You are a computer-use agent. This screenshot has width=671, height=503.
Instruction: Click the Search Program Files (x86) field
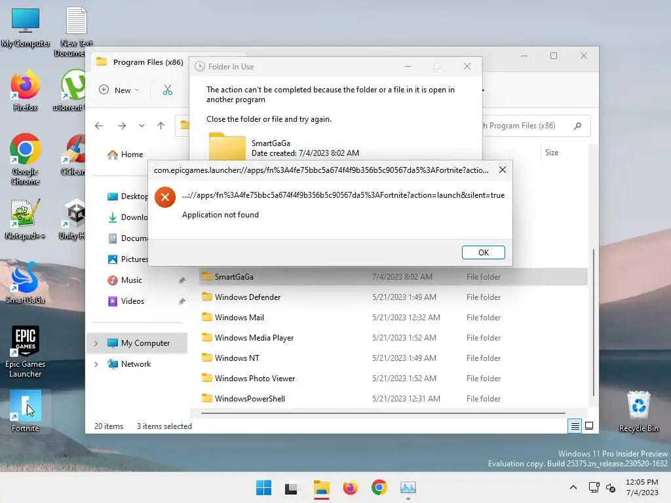tap(536, 126)
